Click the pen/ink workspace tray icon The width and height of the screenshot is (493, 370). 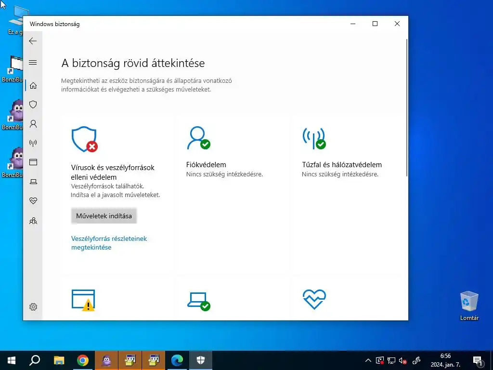pyautogui.click(x=416, y=360)
